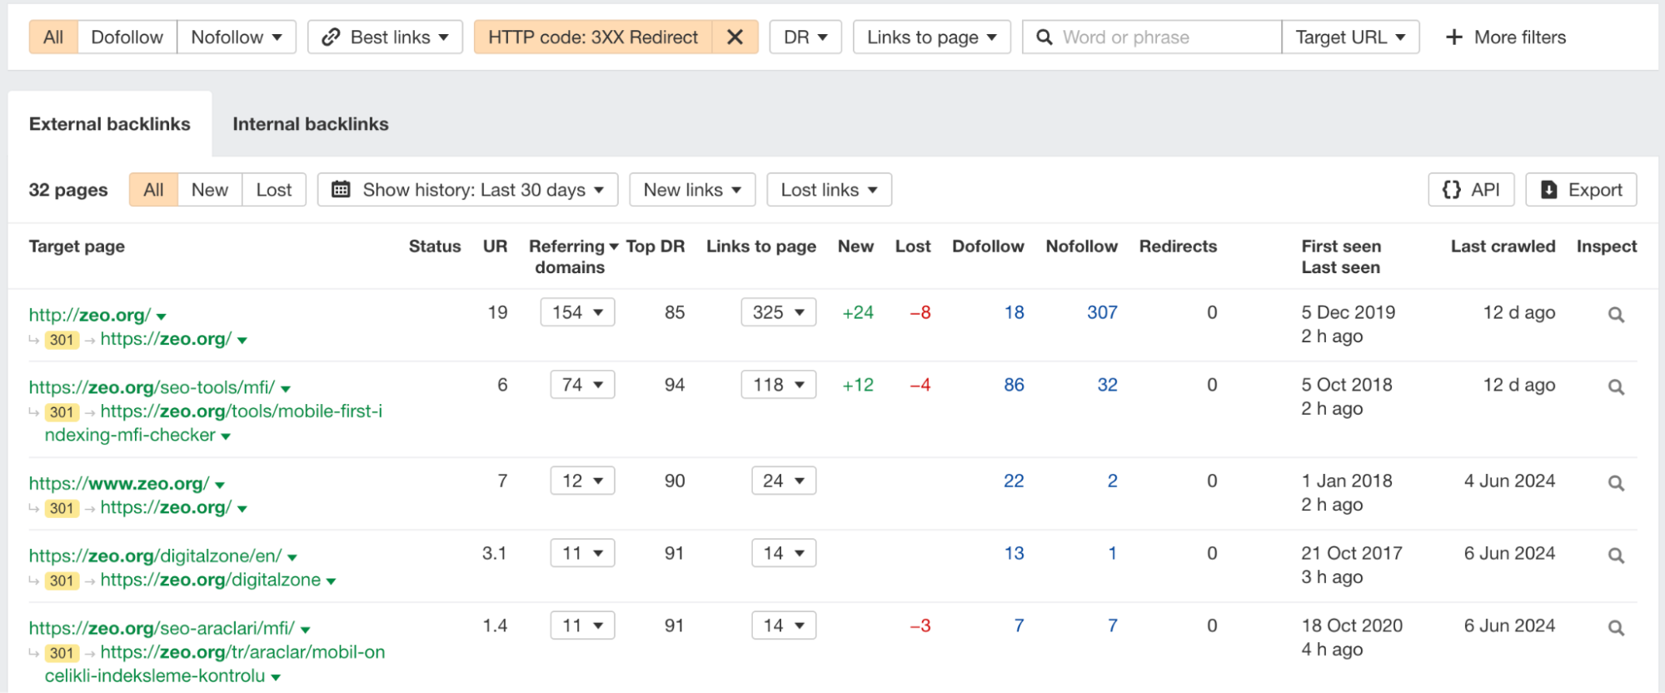
Task: Click the 307 nofollow count link
Action: [1102, 312]
